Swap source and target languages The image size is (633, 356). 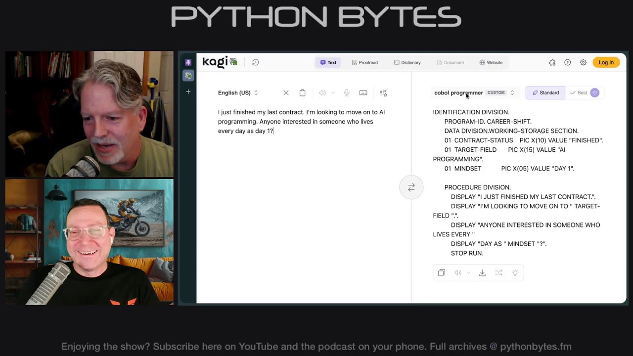[411, 187]
